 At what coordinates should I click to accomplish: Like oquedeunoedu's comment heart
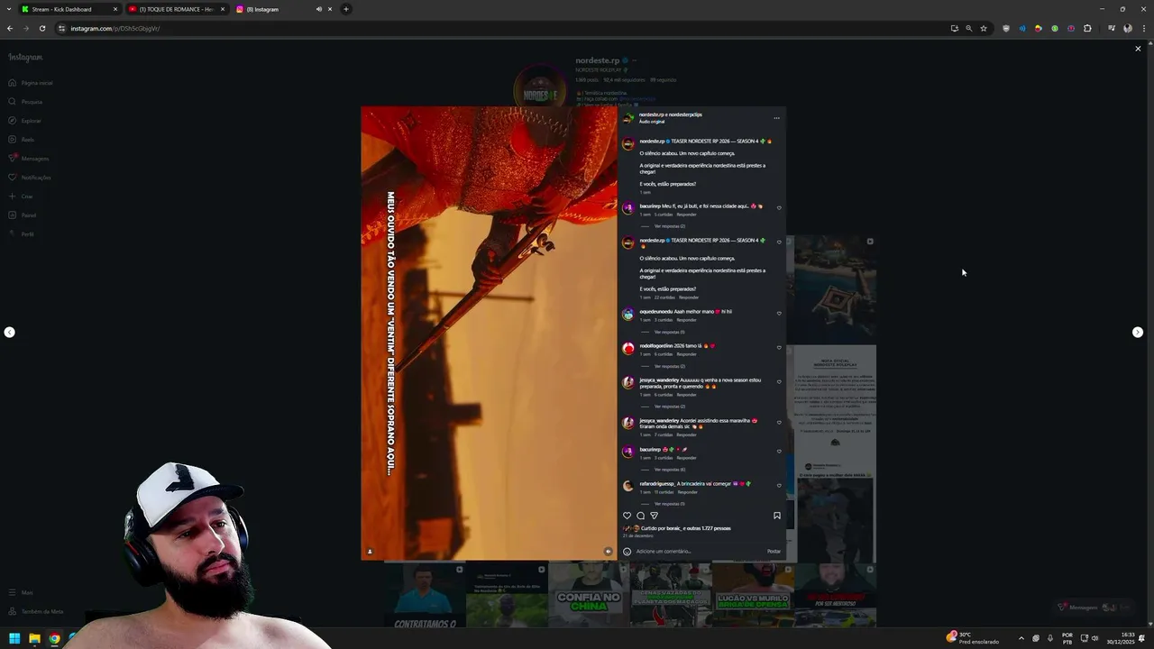coord(779,313)
